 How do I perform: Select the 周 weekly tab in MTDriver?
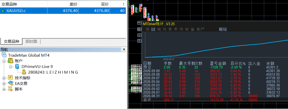[x=159, y=29]
